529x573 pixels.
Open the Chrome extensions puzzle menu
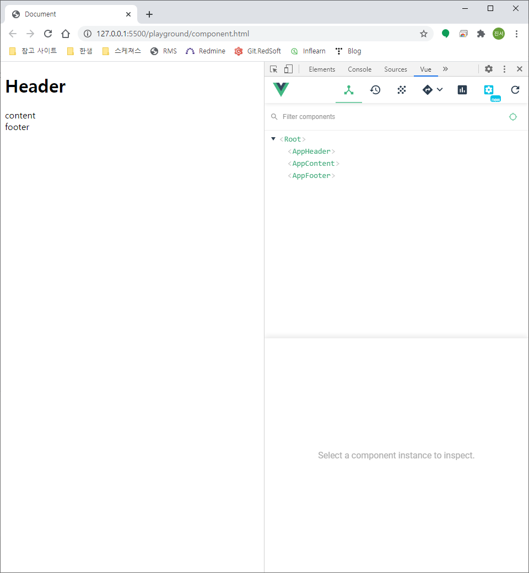pyautogui.click(x=481, y=34)
